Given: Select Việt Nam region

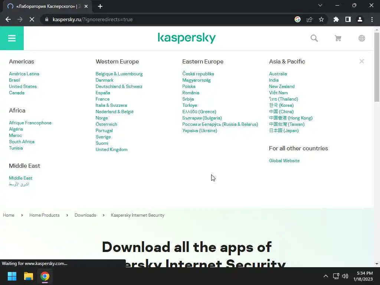Looking at the screenshot, I should (278, 92).
